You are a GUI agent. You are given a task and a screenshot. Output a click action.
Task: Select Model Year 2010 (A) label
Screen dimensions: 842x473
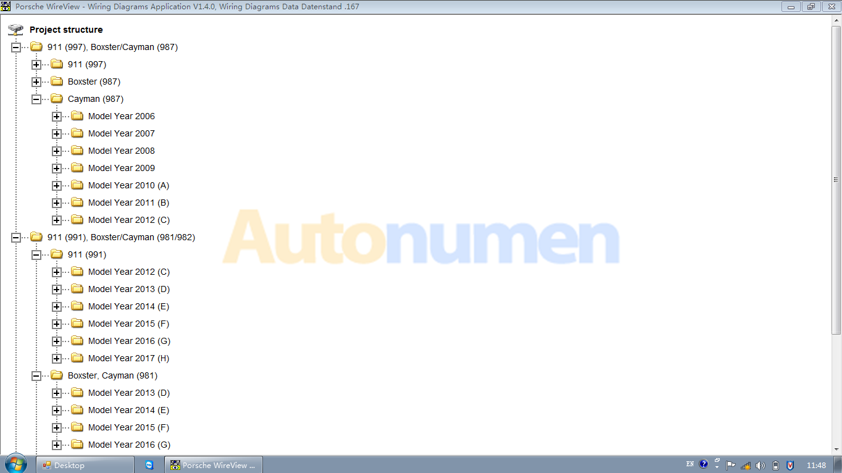tap(128, 185)
